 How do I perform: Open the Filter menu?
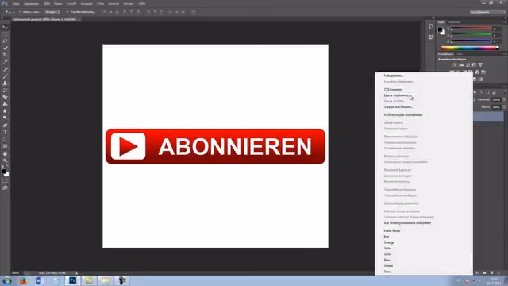pyautogui.click(x=100, y=4)
